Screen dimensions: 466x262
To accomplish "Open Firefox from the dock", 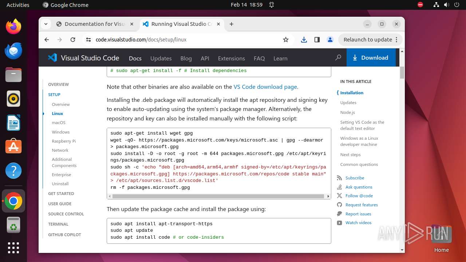I will 13,27.
